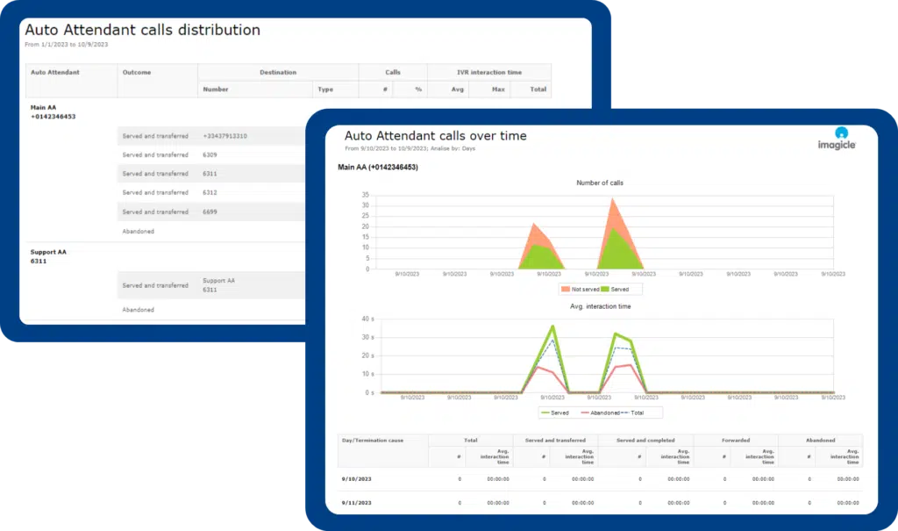
Task: Click the green 'Served' line legend marker
Action: click(545, 413)
